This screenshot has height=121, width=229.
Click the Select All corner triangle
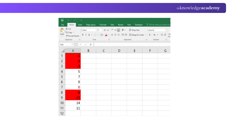tap(63, 51)
